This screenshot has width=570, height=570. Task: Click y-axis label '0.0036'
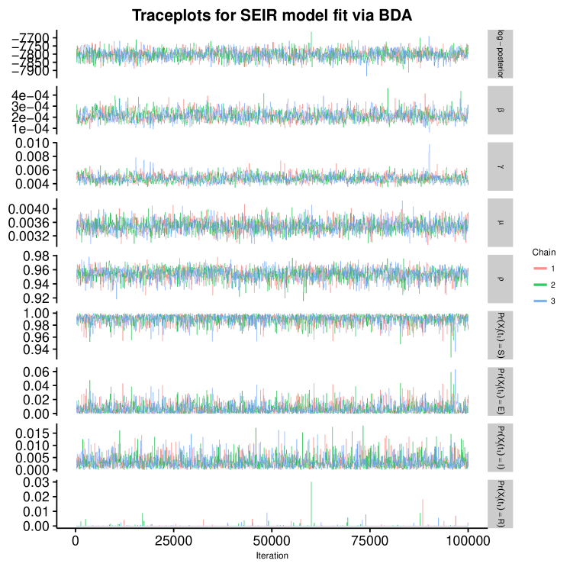click(x=29, y=223)
